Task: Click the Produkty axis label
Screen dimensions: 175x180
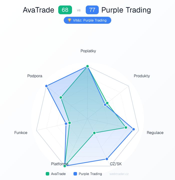Action: 142,76
